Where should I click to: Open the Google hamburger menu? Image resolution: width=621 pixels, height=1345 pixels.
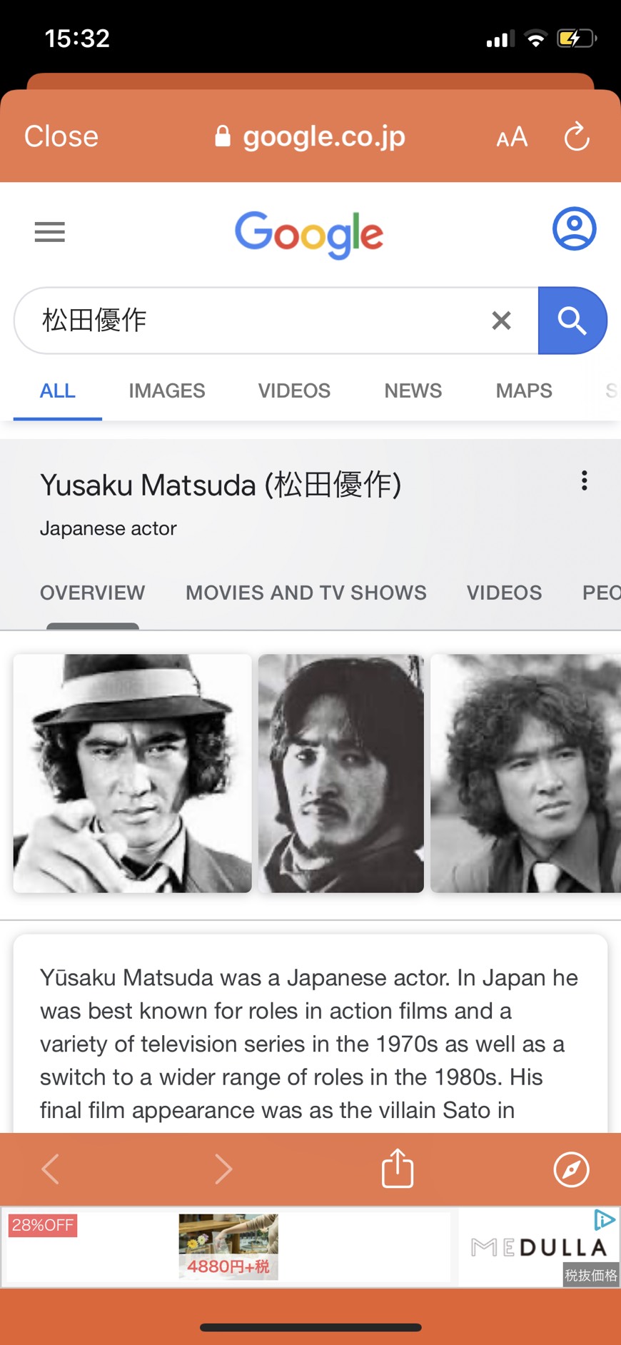(50, 232)
